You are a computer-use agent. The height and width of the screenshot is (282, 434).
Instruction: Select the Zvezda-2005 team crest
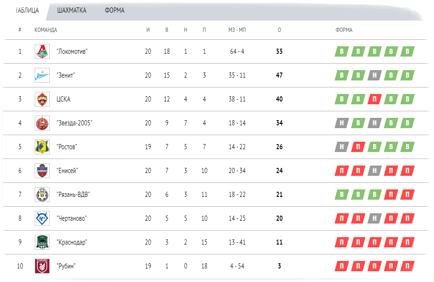42,123
